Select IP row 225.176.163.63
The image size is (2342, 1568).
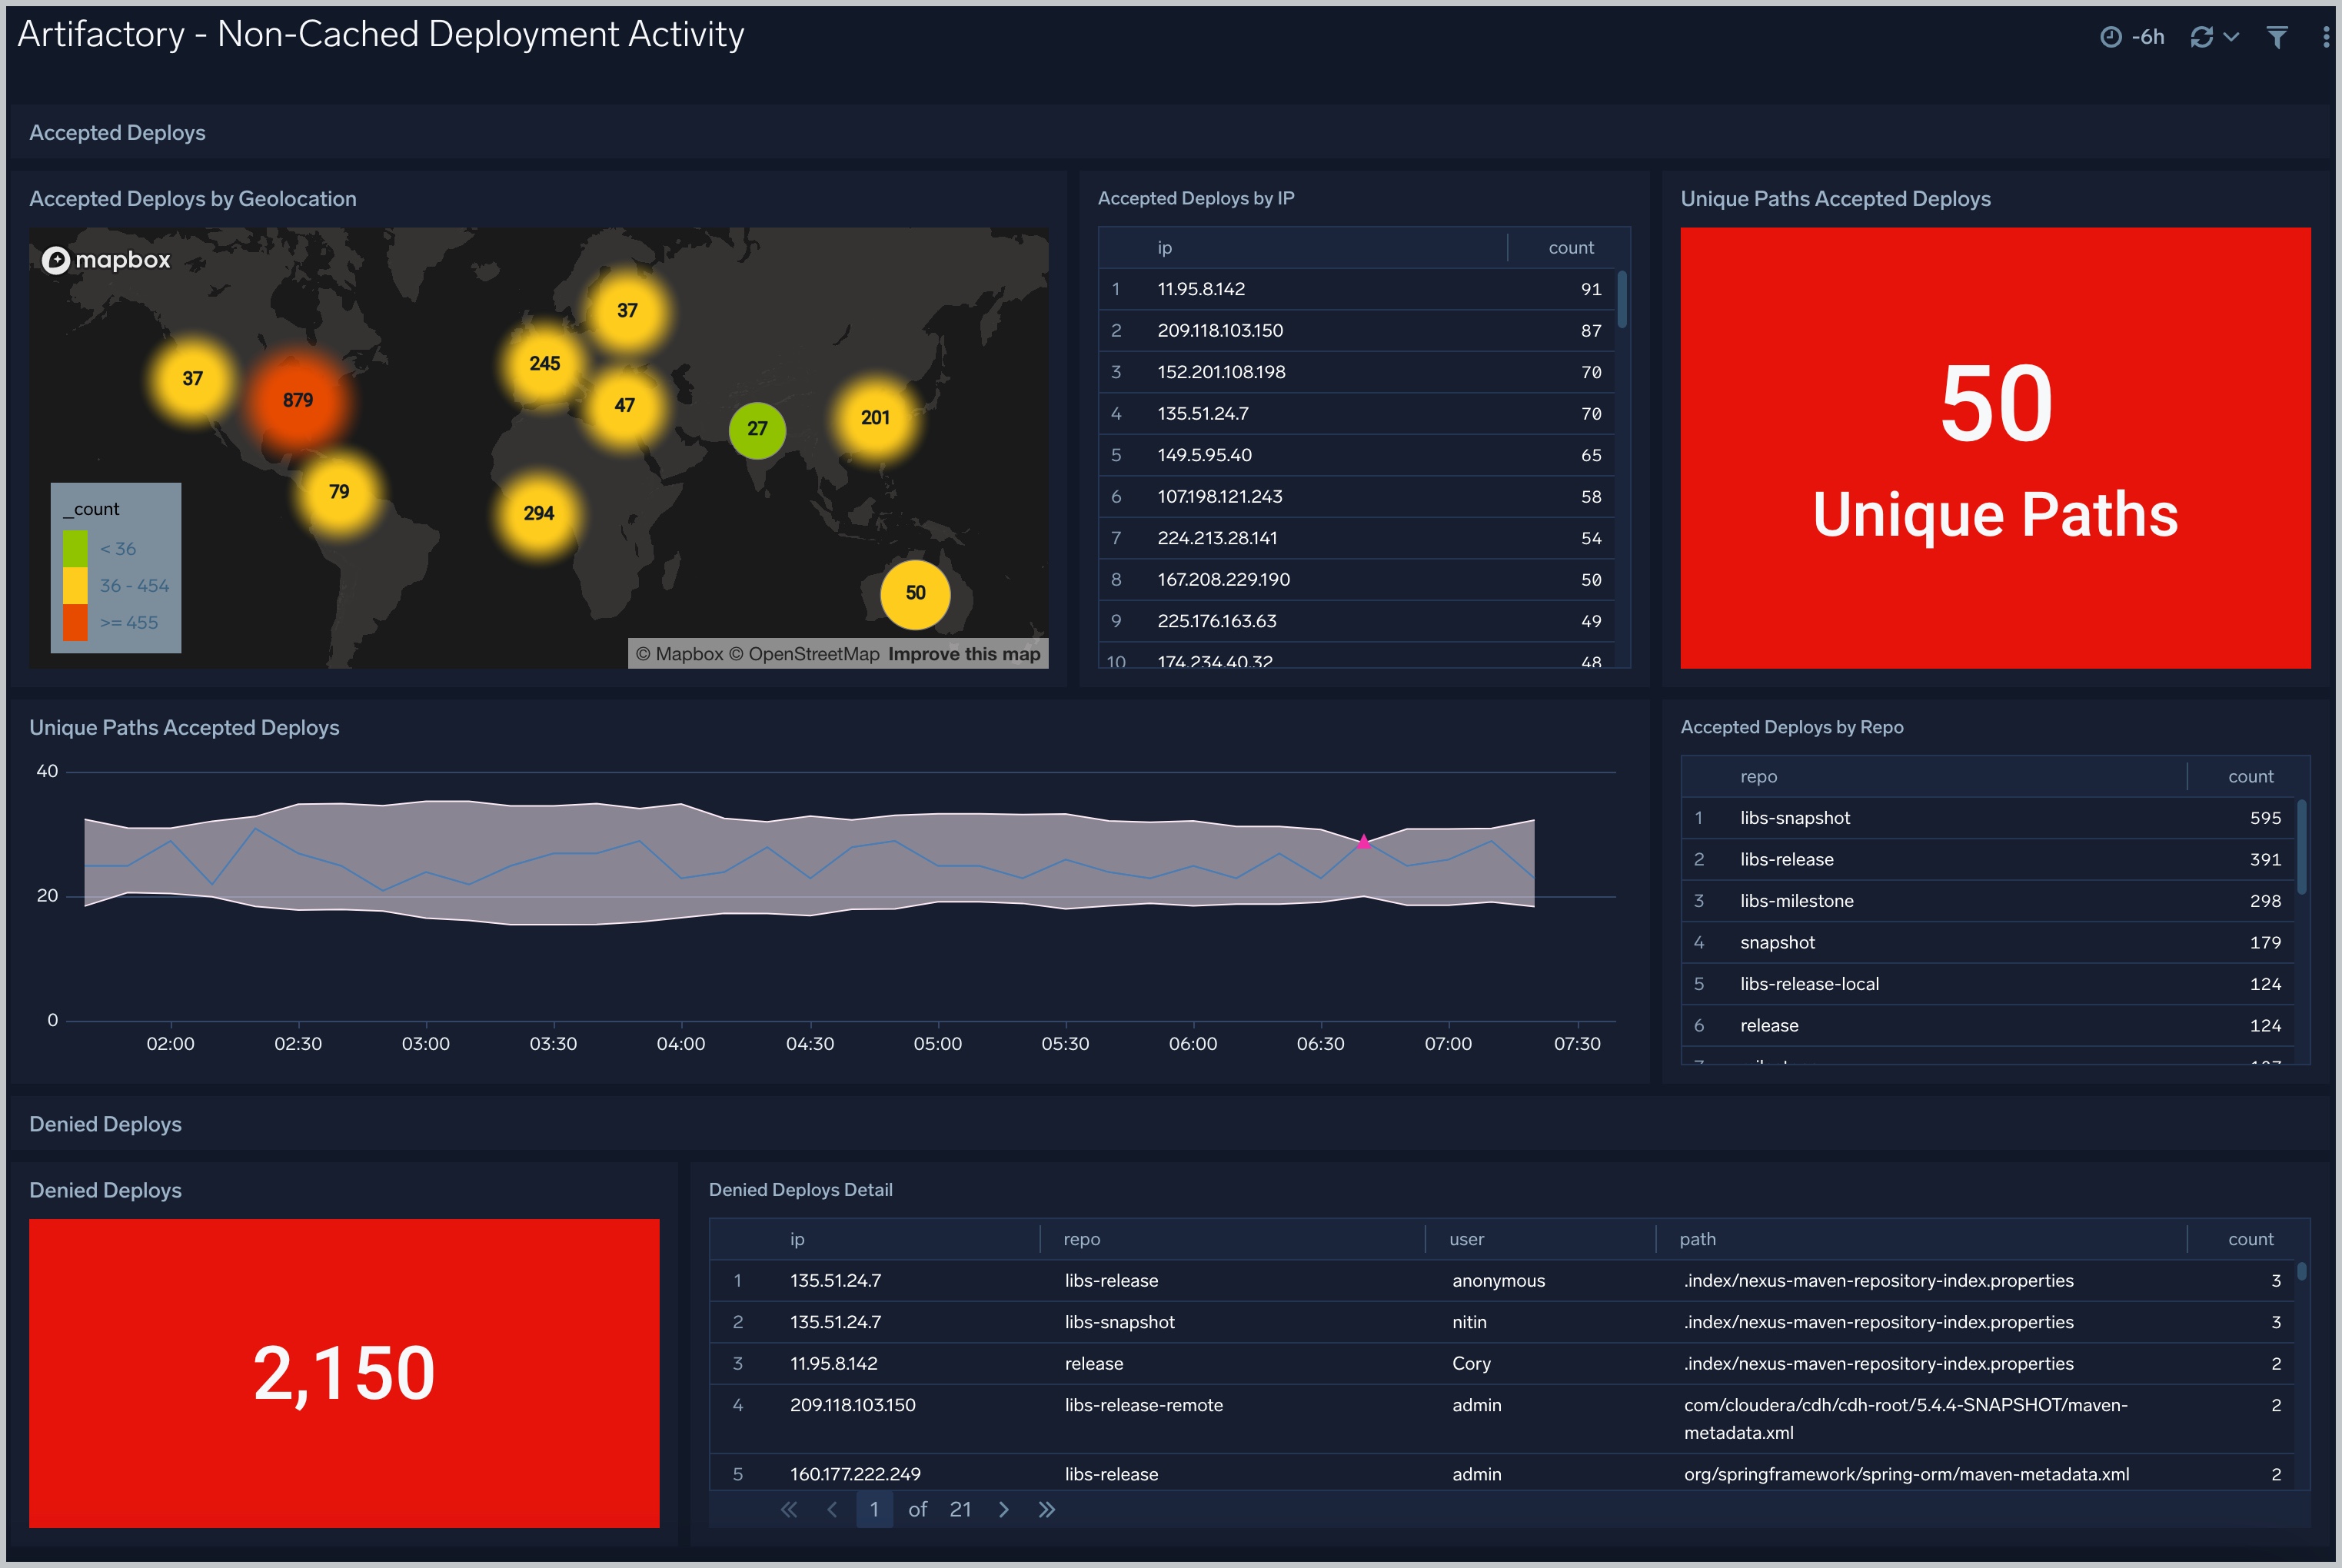[1356, 621]
